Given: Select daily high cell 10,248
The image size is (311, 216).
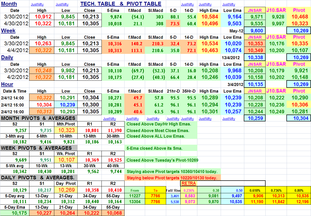Looking at the screenshot, I should point(42,71).
